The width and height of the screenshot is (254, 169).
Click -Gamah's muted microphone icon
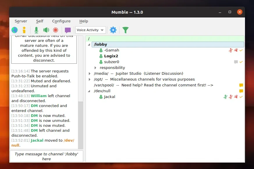click(x=231, y=50)
